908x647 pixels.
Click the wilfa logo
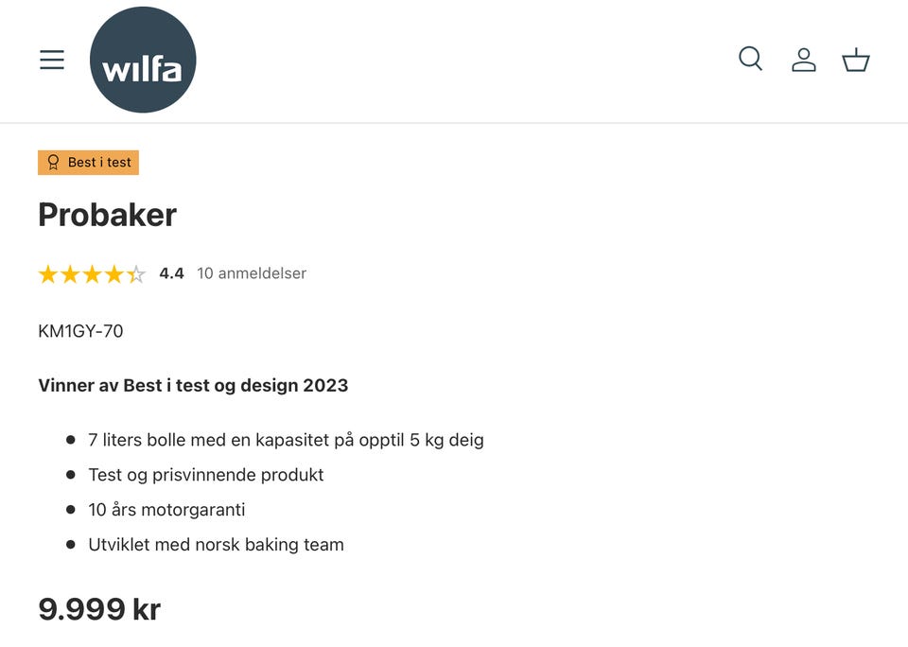[x=143, y=61]
